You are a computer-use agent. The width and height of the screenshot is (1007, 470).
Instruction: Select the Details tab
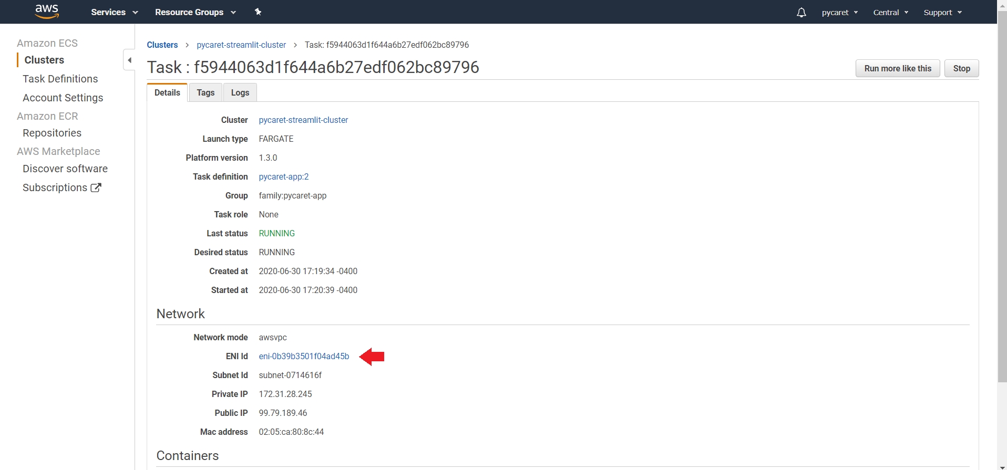pyautogui.click(x=167, y=92)
